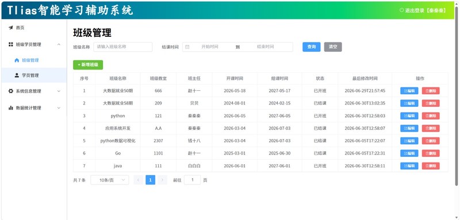Viewport: 460px width, 220px height.
Task: Edit the python数据可视化 class row
Action: (409, 141)
